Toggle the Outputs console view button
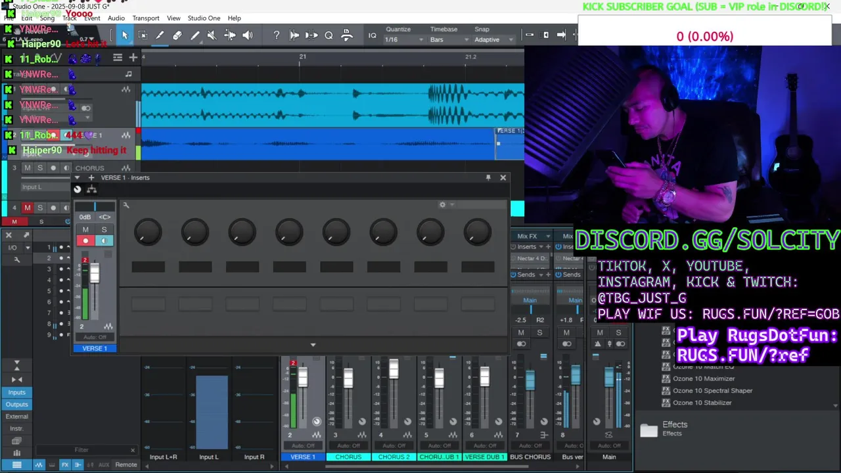 [17, 404]
